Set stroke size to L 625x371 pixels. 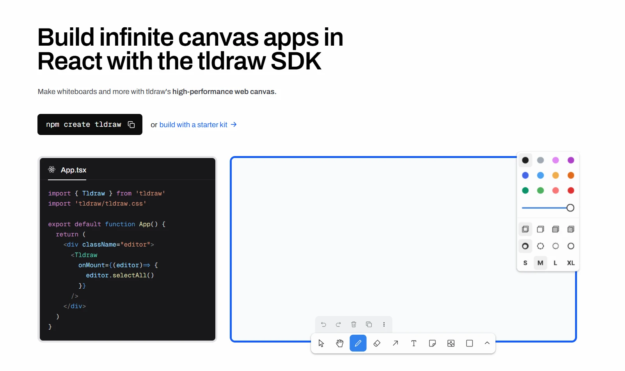pos(556,263)
